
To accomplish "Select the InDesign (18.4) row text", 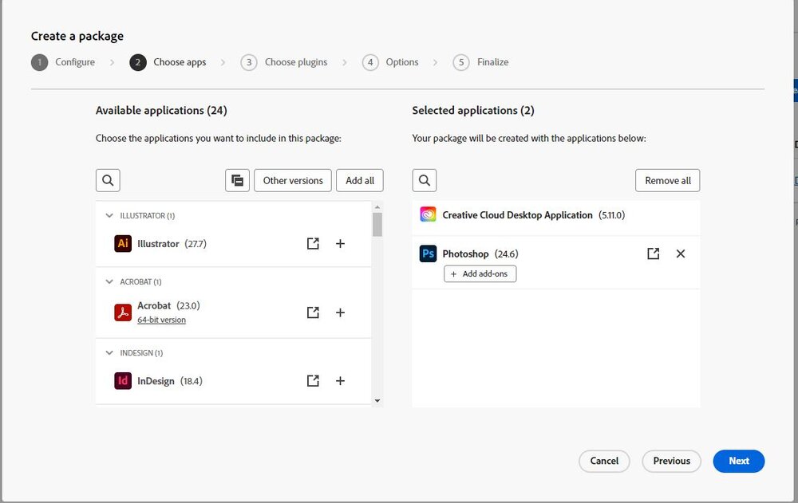I will (x=170, y=381).
